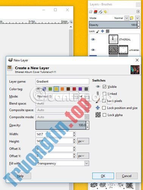Screen dimensions: 143x190
Task: Open the blend mode group dropdown arrow
Action: (x=137, y=18)
